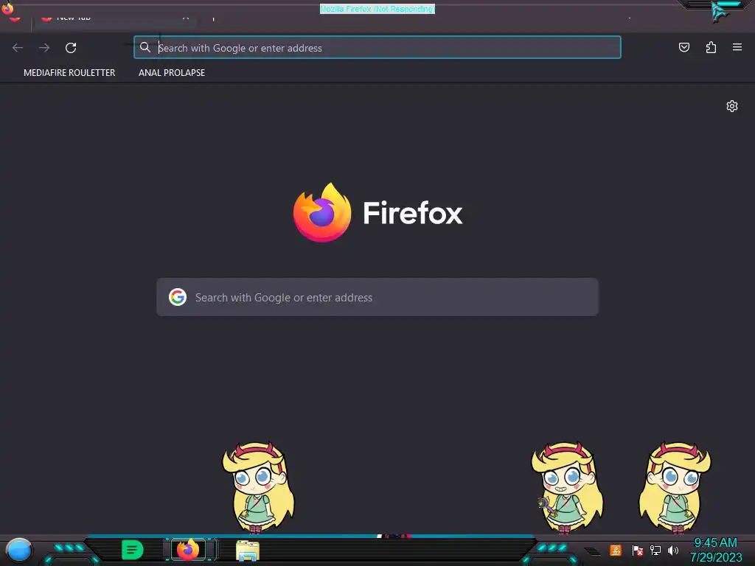Click the 9:45 AM taskbar clock

pyautogui.click(x=715, y=543)
